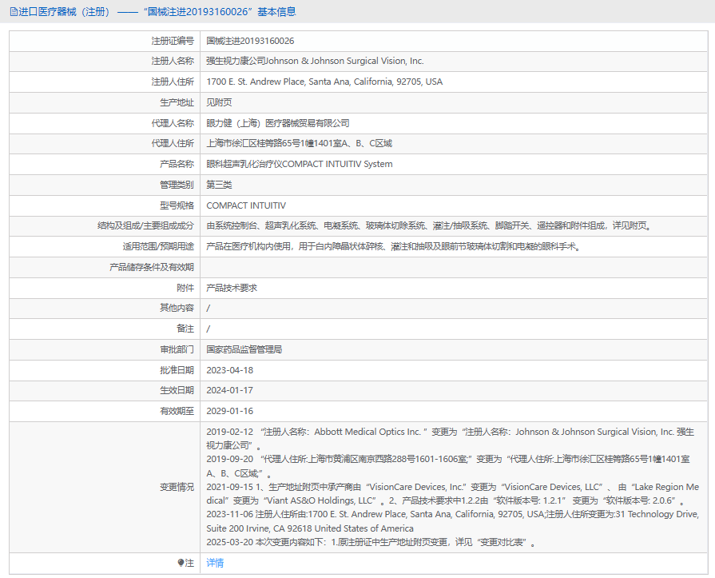Click the slash value in 其他内容 row
The width and height of the screenshot is (715, 578).
208,309
